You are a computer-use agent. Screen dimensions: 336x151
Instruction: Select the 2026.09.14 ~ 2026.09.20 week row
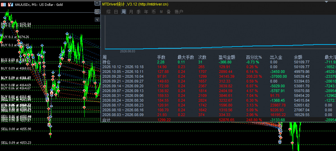pyautogui.click(x=218, y=86)
